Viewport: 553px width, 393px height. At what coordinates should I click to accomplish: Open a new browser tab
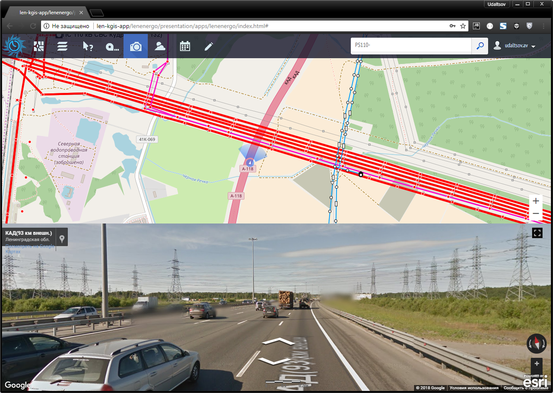pos(97,13)
